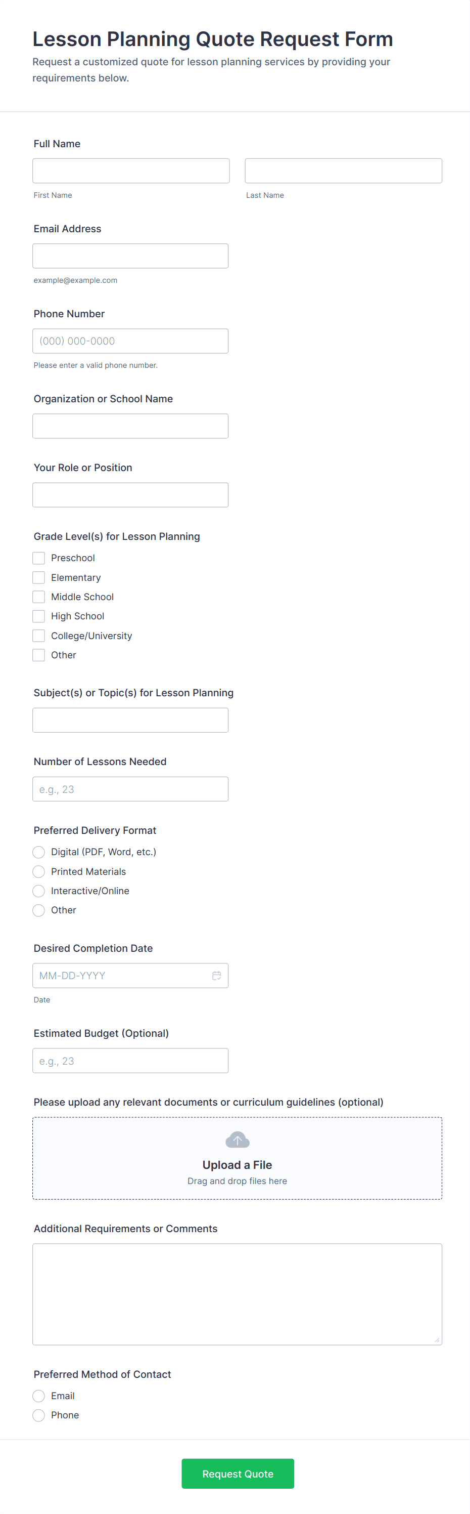Enable the College/University checkbox
This screenshot has height=1514, width=470.
[x=39, y=636]
